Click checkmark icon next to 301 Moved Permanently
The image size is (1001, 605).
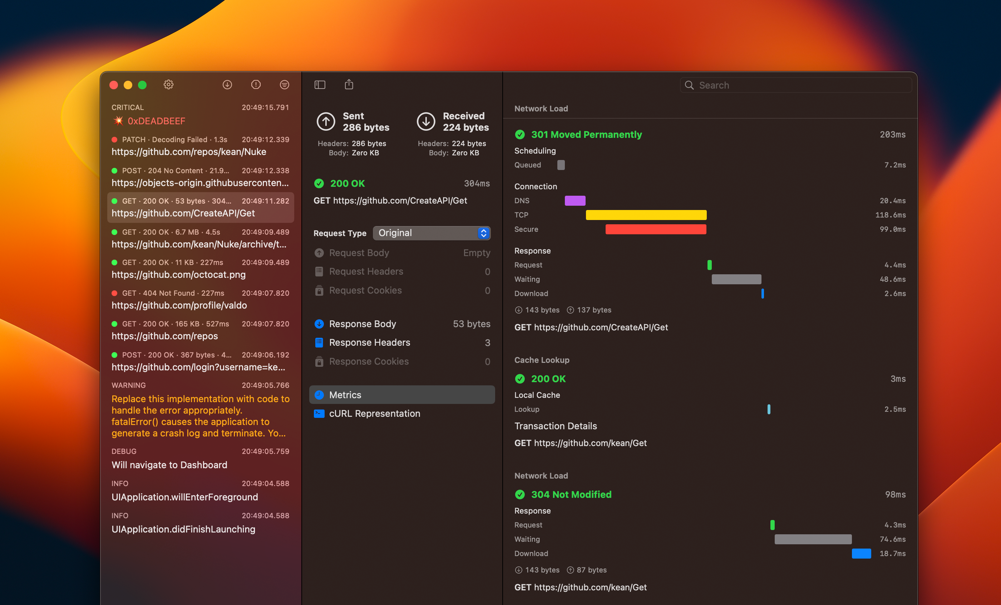tap(520, 134)
